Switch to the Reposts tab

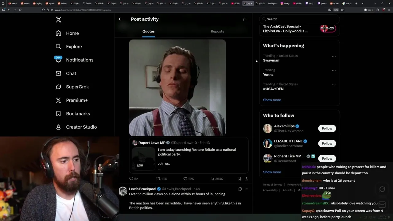[217, 31]
